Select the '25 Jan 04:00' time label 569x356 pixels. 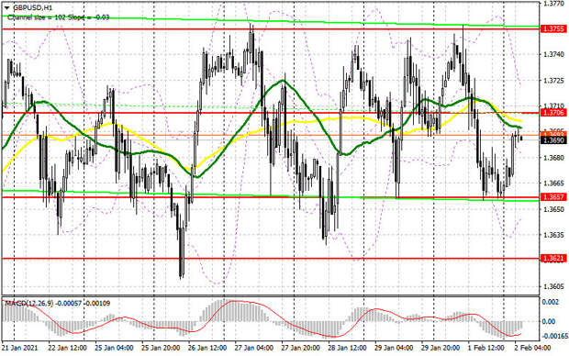pyautogui.click(x=114, y=348)
